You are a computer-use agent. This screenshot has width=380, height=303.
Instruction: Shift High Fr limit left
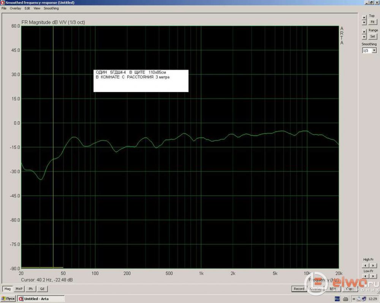365,265
